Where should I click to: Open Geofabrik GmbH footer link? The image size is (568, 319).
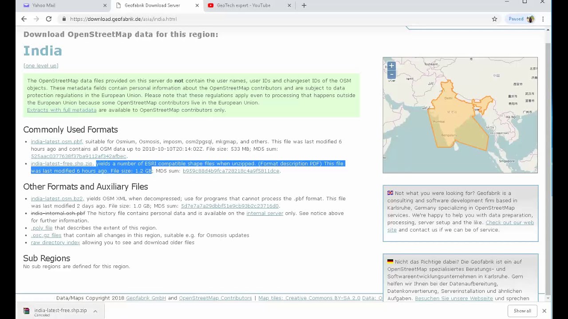pos(146,298)
